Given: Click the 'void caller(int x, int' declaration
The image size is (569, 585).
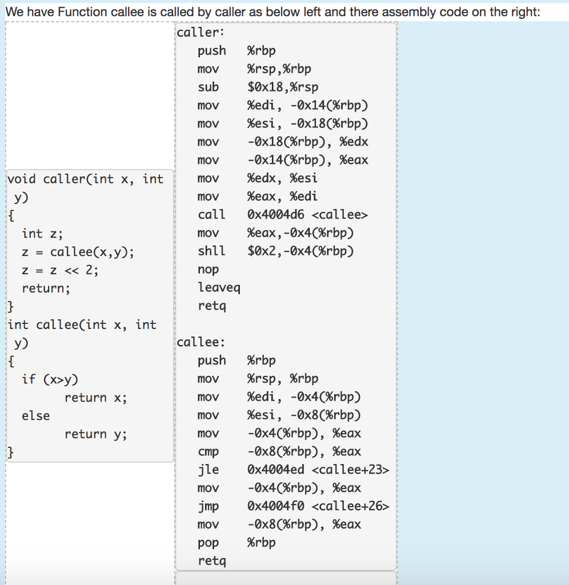Looking at the screenshot, I should coord(86,179).
